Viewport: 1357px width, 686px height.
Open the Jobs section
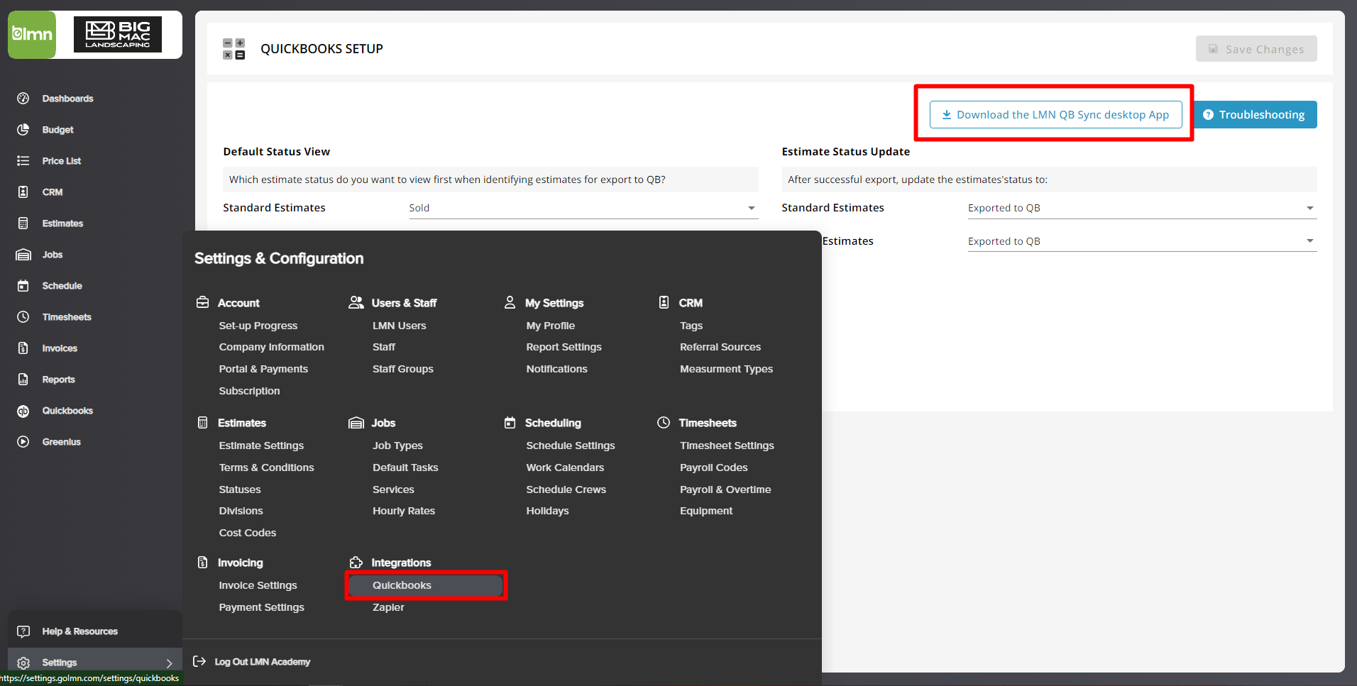point(53,255)
